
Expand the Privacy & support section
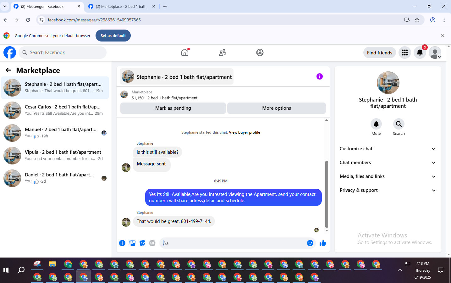click(388, 190)
